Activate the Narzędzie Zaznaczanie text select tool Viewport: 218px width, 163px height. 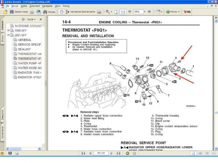[x=81, y=12]
